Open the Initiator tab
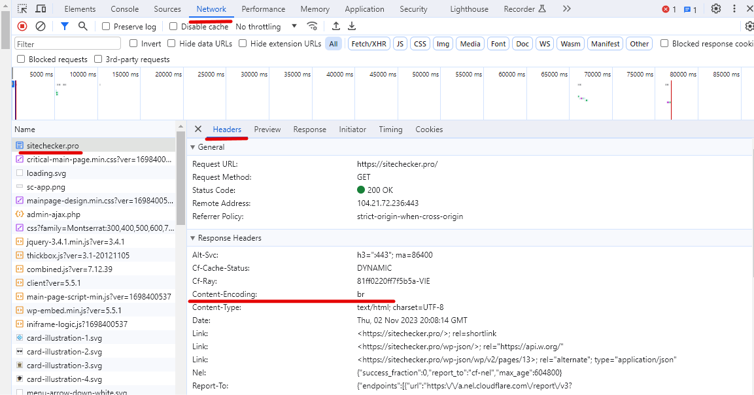 click(x=352, y=129)
